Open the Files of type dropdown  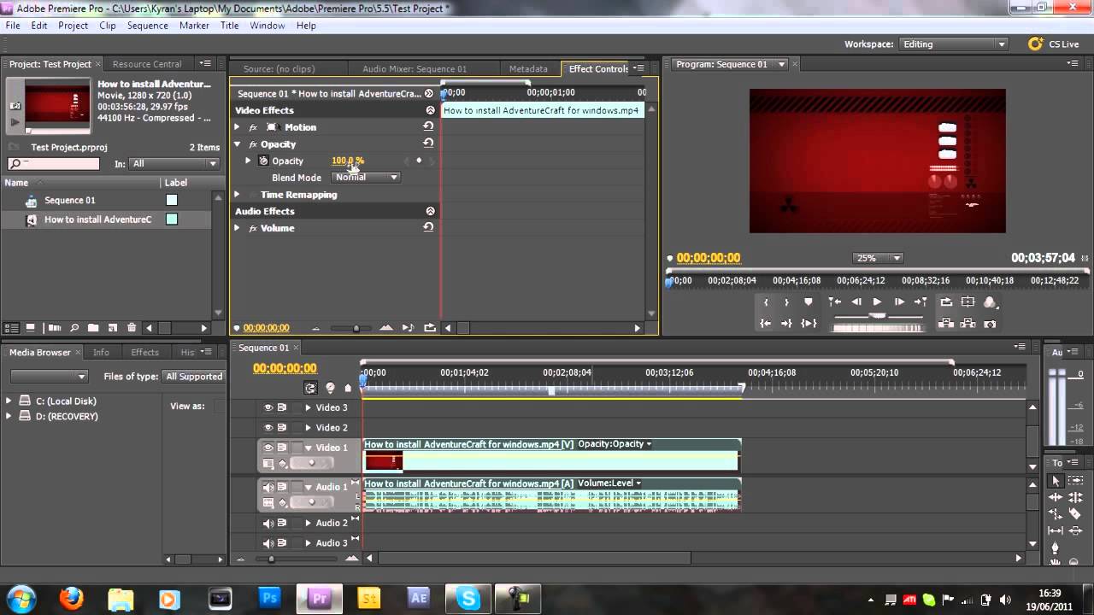(x=195, y=377)
